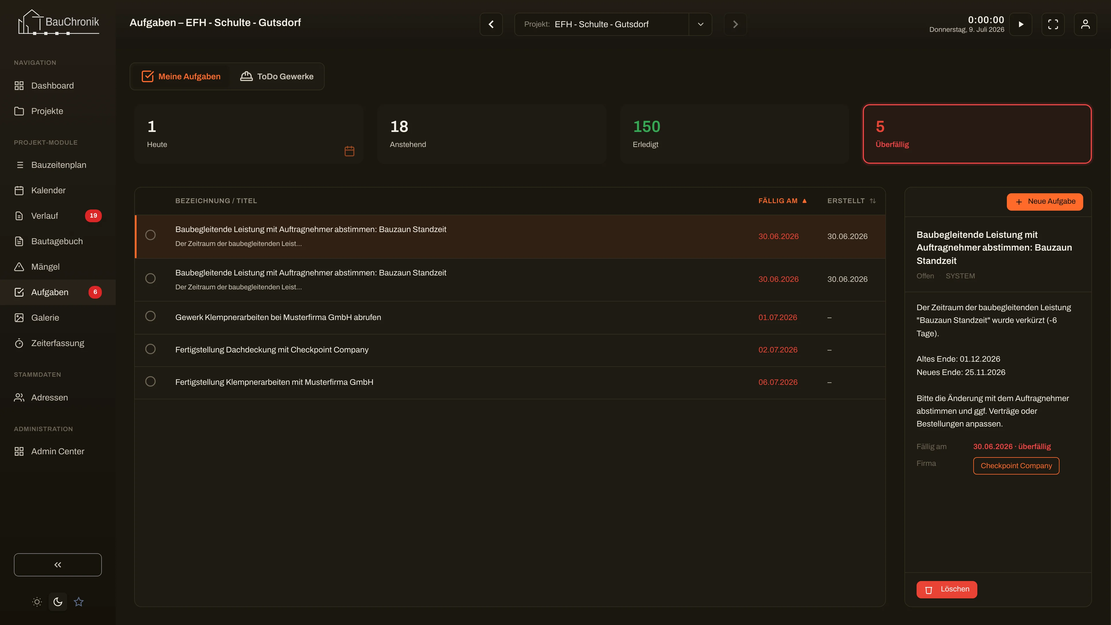Sort tasks by Erstellt column
Image resolution: width=1111 pixels, height=625 pixels.
click(851, 201)
